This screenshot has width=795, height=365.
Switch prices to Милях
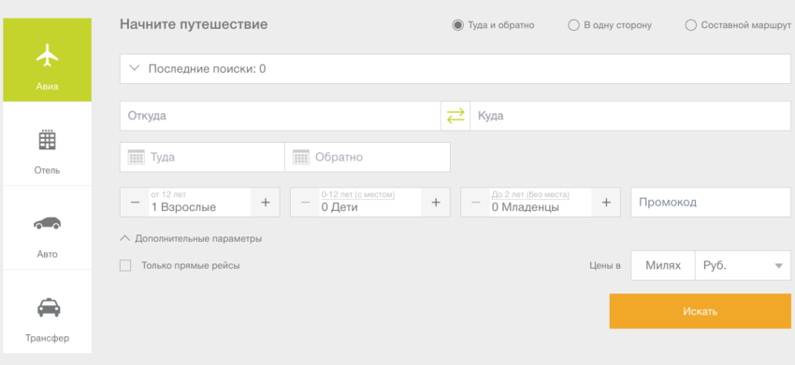click(x=663, y=266)
